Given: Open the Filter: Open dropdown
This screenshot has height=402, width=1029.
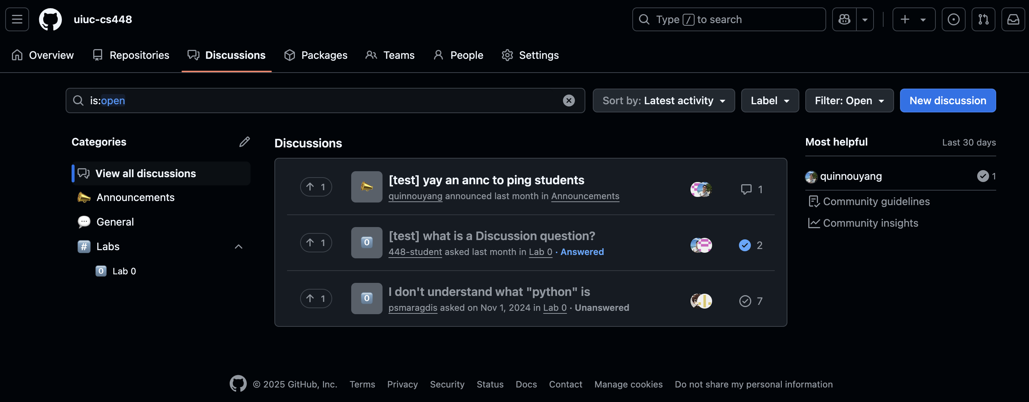Looking at the screenshot, I should (849, 100).
